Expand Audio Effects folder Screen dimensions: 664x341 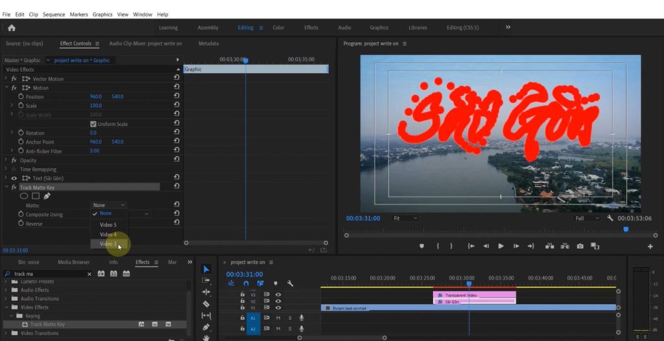click(x=6, y=290)
